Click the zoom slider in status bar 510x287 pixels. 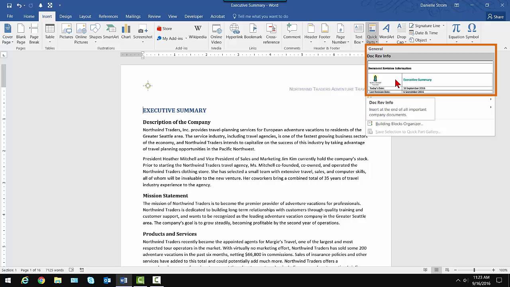(x=474, y=270)
